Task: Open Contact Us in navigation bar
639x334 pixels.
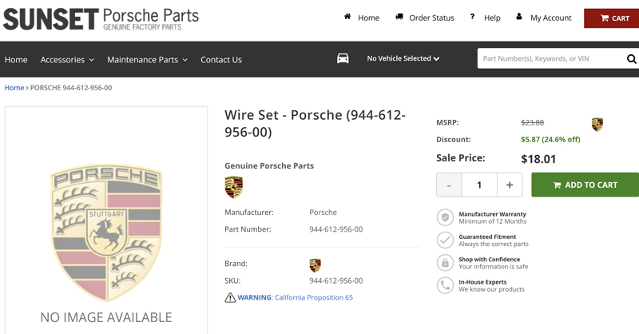Action: click(221, 60)
